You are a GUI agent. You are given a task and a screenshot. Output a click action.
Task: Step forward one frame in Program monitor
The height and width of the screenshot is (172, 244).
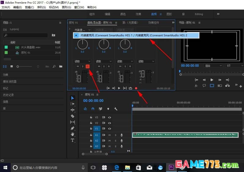(x=220, y=80)
